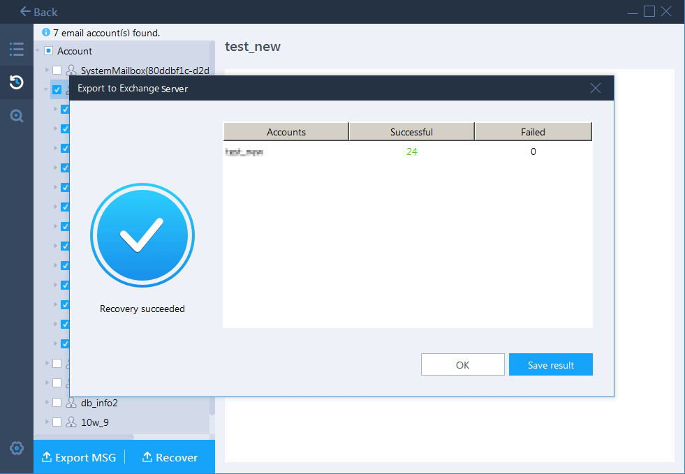685x474 pixels.
Task: Close the Export to Exchange Server dialog
Action: (x=595, y=88)
